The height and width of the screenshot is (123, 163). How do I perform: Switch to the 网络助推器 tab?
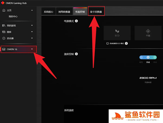click(64, 11)
